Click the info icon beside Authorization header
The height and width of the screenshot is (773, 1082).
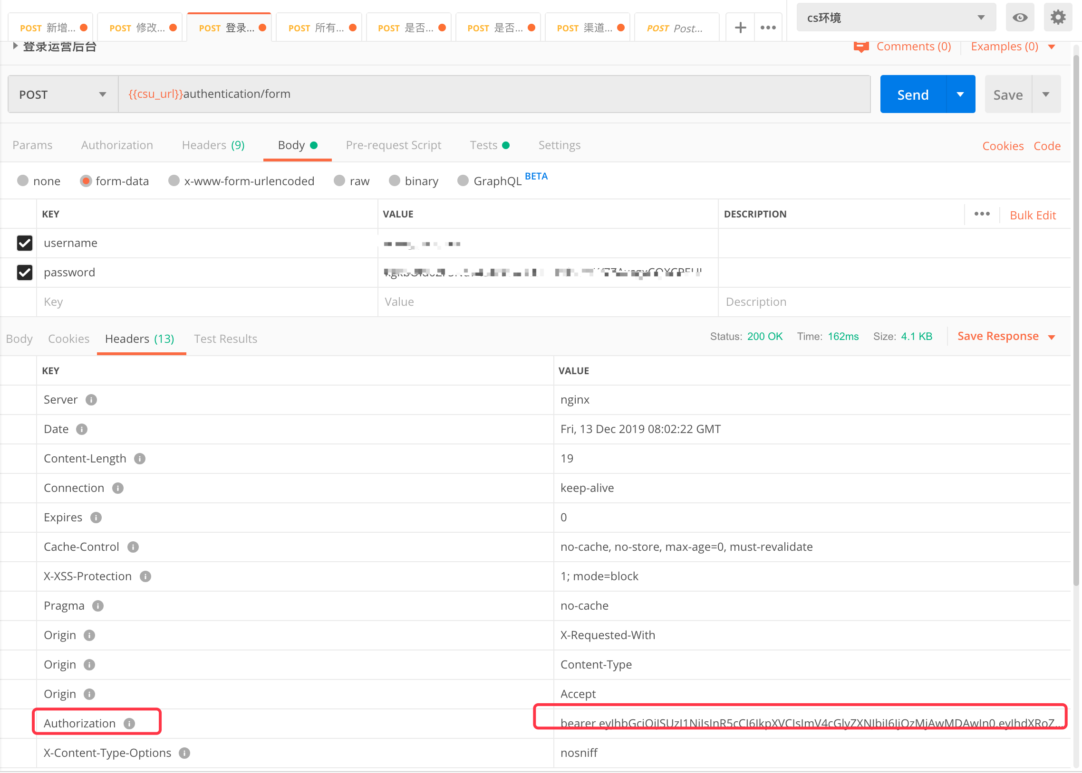click(x=129, y=723)
